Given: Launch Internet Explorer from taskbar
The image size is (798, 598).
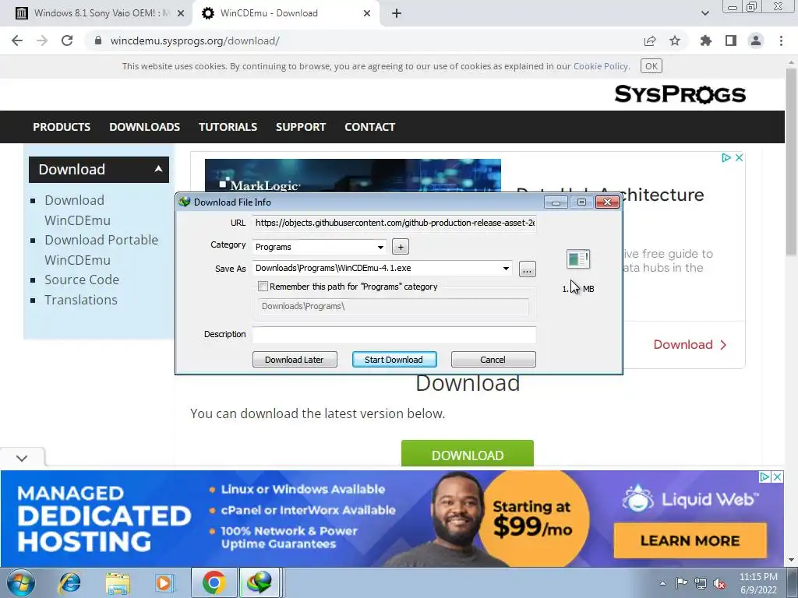Looking at the screenshot, I should pyautogui.click(x=69, y=582).
